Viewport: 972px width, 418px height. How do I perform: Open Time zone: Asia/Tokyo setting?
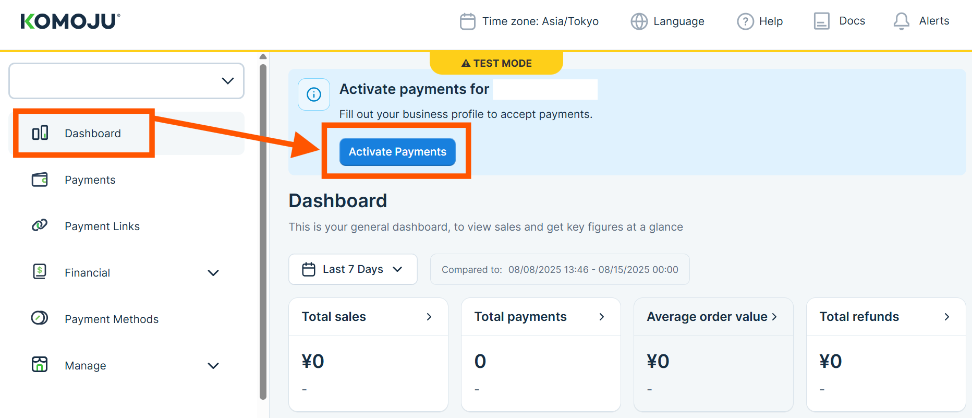click(x=529, y=21)
